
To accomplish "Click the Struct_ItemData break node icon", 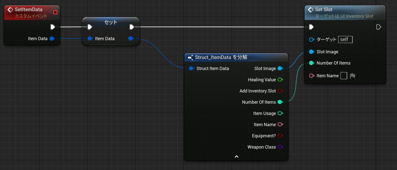I will [x=190, y=57].
